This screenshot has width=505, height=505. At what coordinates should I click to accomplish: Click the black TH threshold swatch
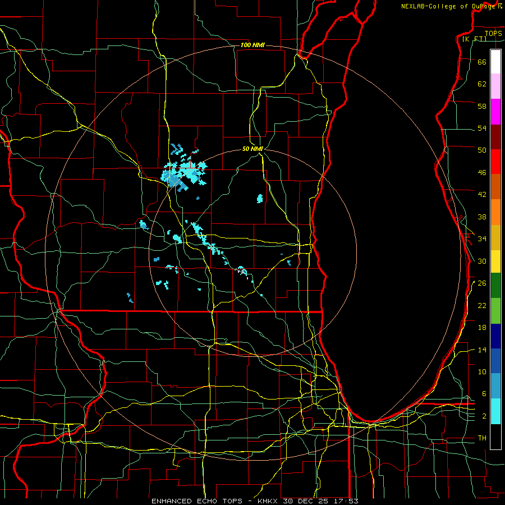[495, 437]
